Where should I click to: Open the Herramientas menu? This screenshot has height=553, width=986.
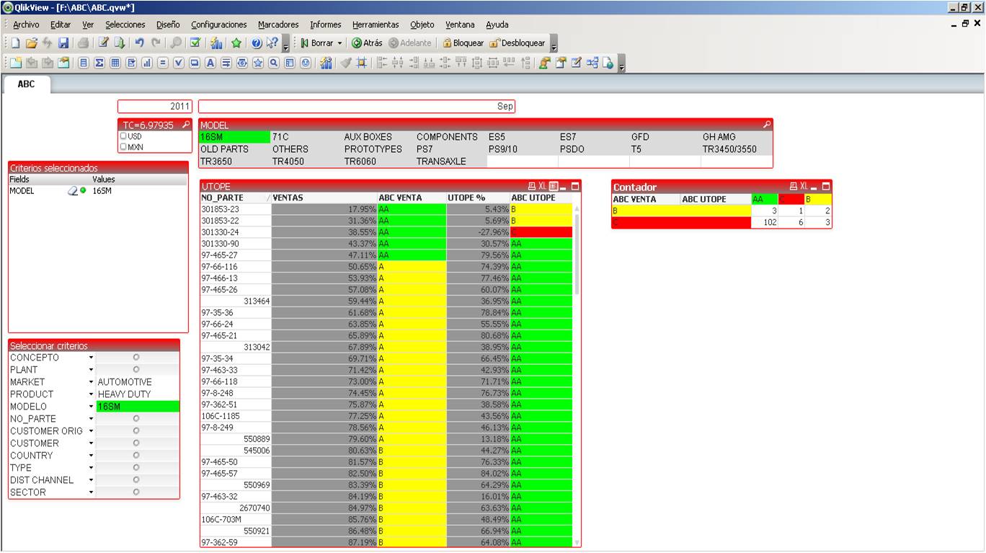(376, 25)
